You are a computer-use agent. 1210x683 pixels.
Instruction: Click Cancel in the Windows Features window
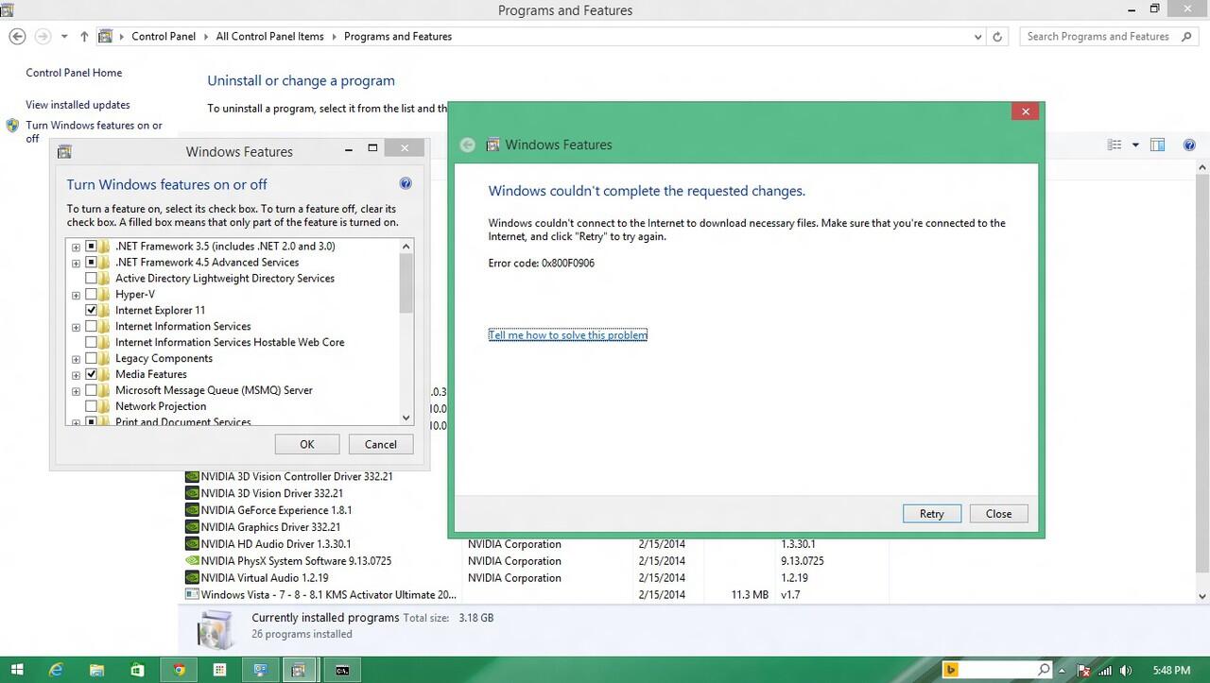[381, 444]
